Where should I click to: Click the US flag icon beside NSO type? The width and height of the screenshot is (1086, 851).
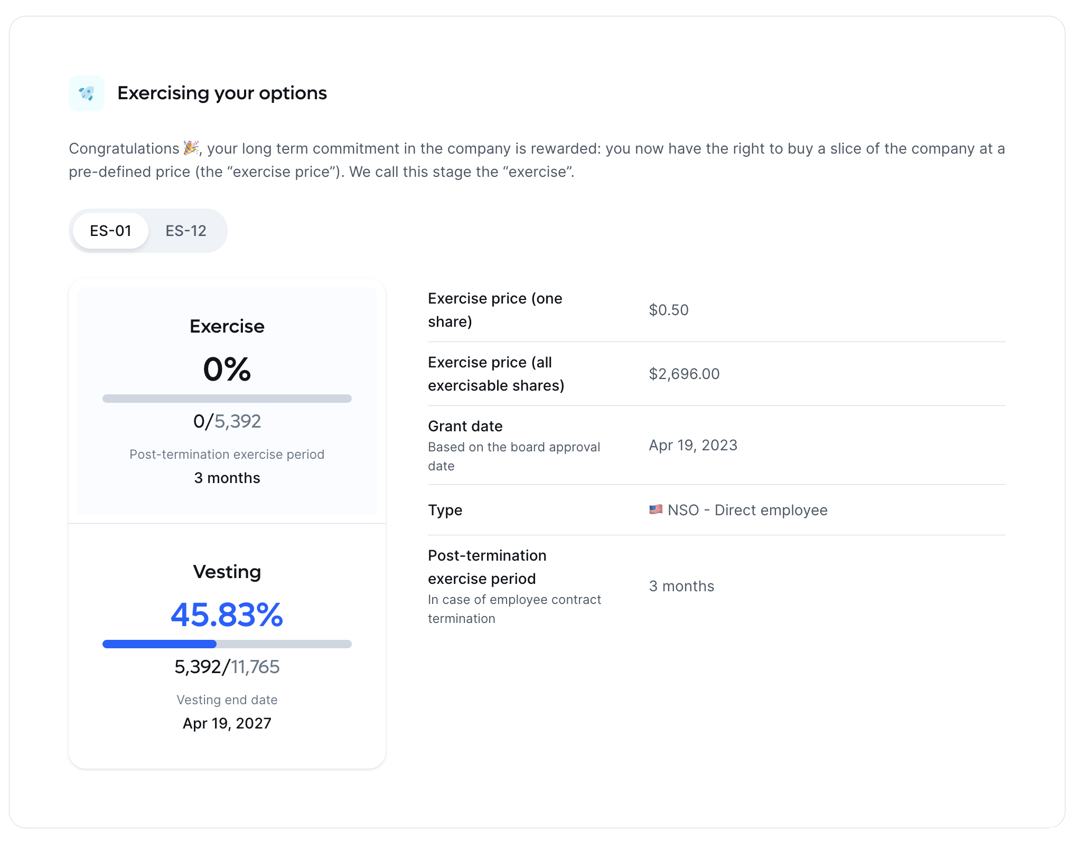pos(655,510)
